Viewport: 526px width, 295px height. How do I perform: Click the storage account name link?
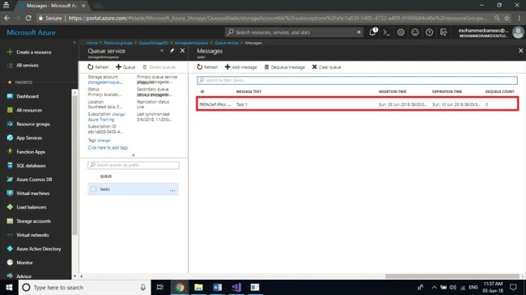tap(105, 82)
